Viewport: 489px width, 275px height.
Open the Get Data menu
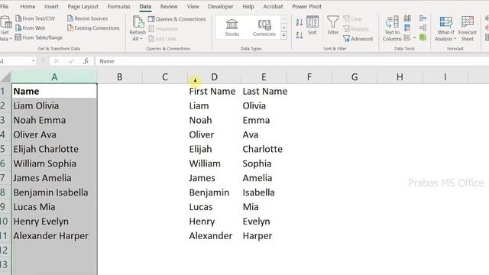coord(5,29)
